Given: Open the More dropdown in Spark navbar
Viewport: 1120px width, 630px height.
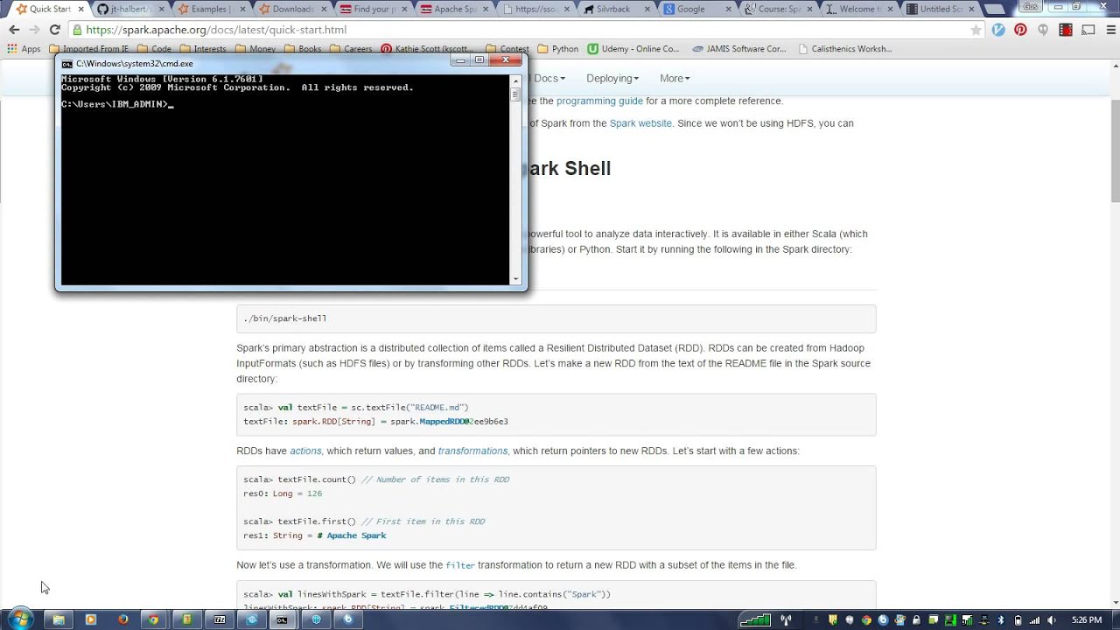Looking at the screenshot, I should pos(675,78).
